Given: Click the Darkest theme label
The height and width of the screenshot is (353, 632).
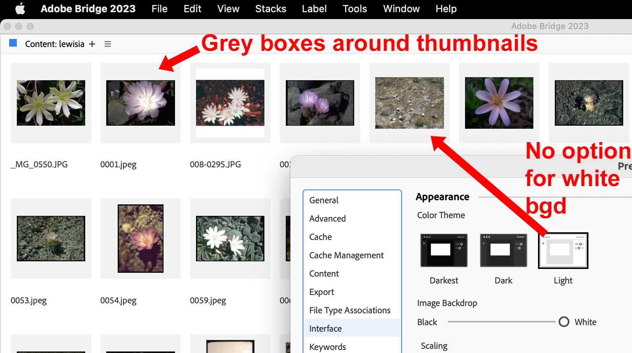Looking at the screenshot, I should pyautogui.click(x=444, y=280).
